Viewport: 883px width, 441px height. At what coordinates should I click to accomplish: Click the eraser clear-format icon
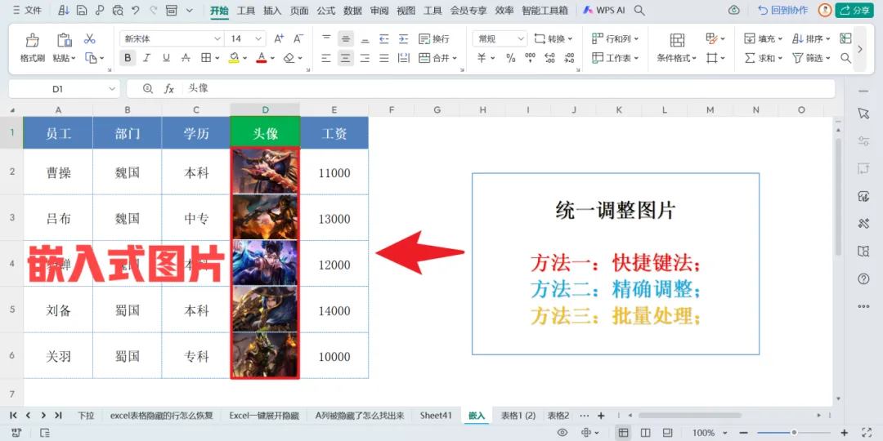[x=289, y=57]
